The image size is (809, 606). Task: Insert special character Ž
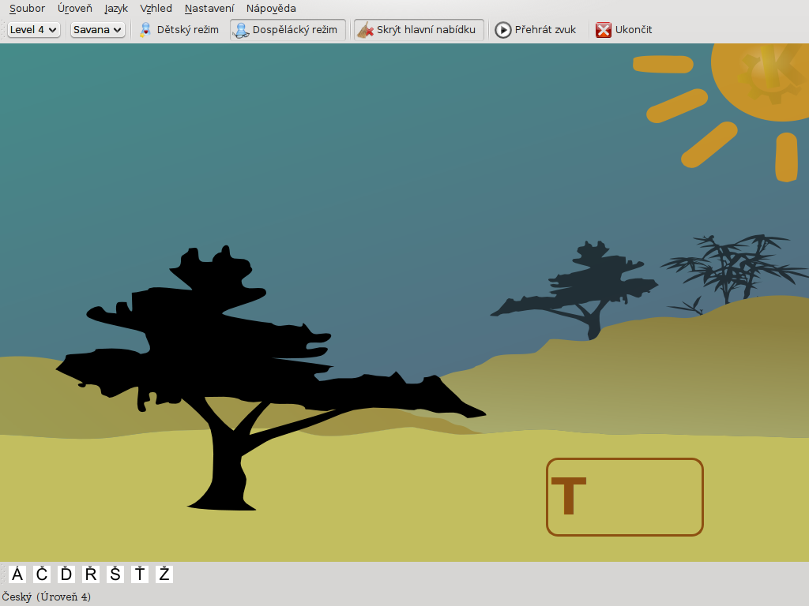click(164, 574)
